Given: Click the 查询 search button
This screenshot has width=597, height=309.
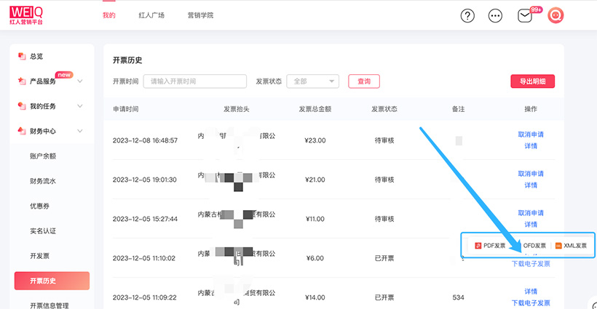Looking at the screenshot, I should coord(364,81).
